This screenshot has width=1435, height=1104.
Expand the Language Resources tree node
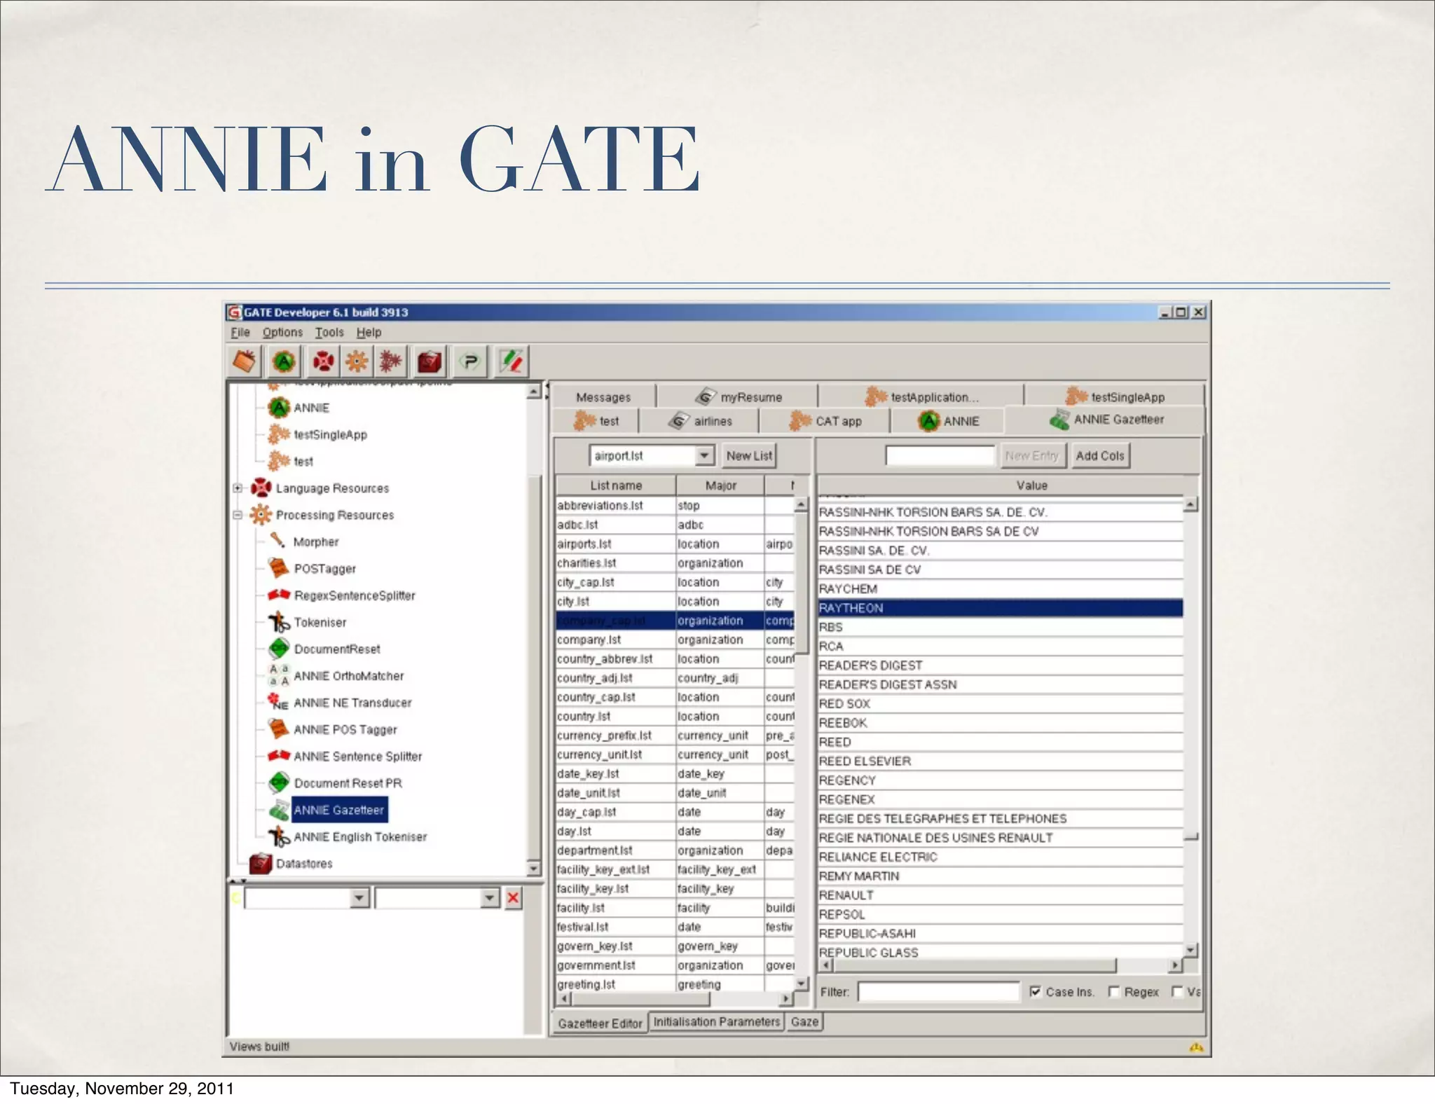pos(238,488)
